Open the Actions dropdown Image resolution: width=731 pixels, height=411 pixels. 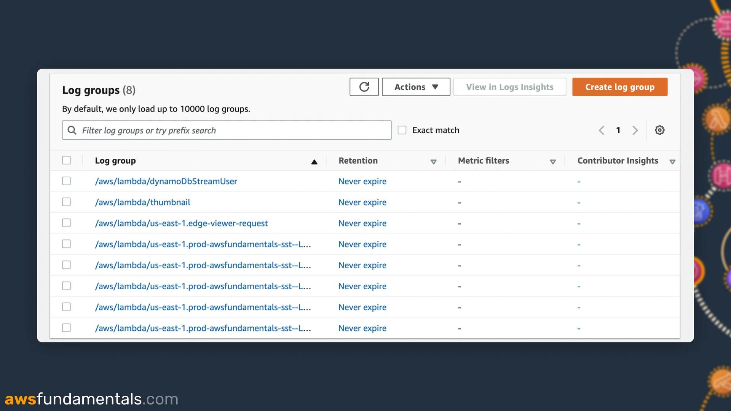[x=416, y=87]
